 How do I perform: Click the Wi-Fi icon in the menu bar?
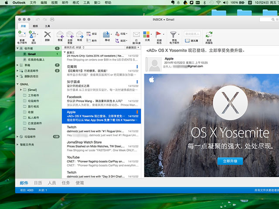click(218, 3)
